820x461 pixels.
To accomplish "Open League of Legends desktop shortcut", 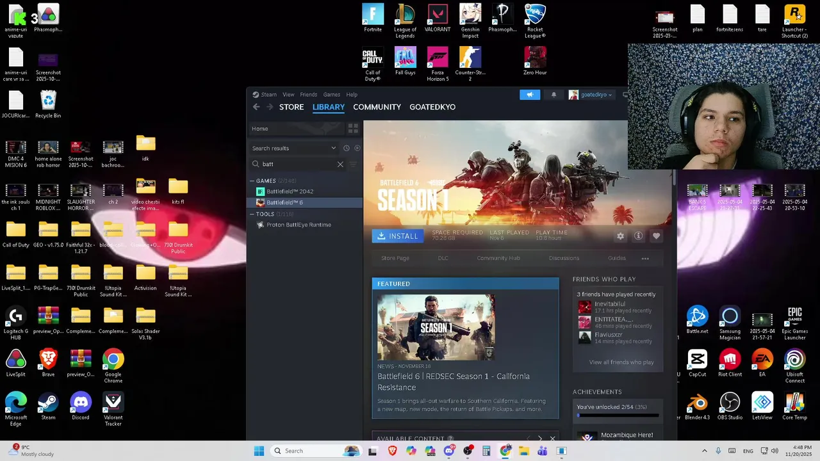I will (405, 21).
